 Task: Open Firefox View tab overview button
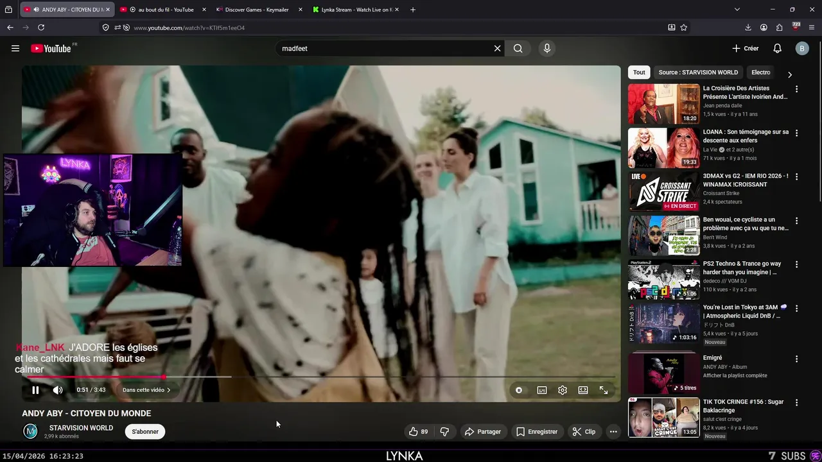coord(8,10)
